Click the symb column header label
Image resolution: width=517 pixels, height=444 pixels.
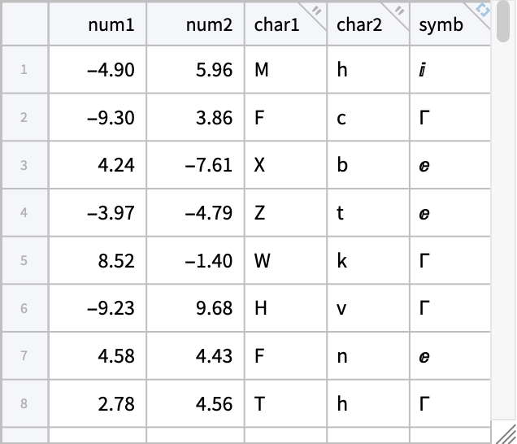pyautogui.click(x=441, y=24)
